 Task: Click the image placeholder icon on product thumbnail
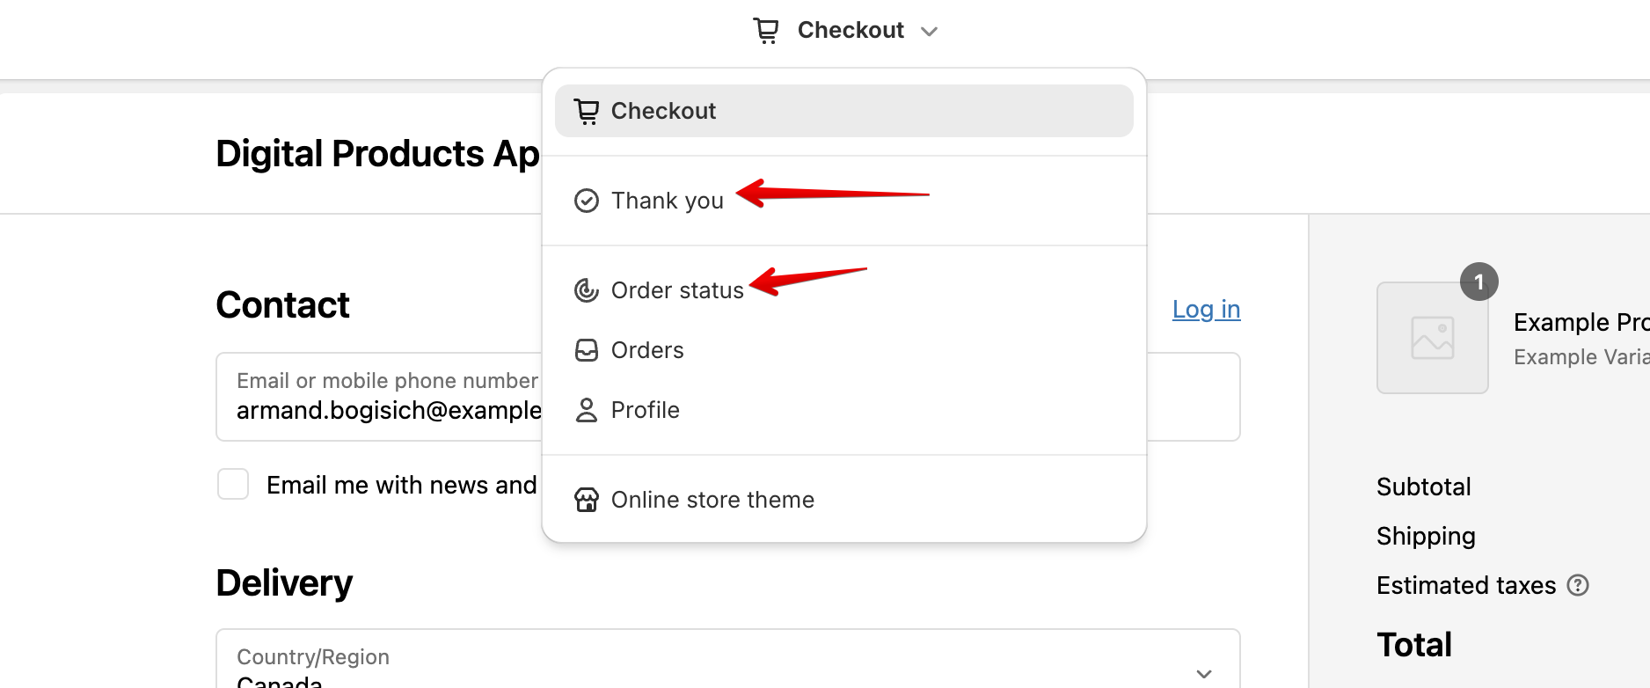(1432, 337)
